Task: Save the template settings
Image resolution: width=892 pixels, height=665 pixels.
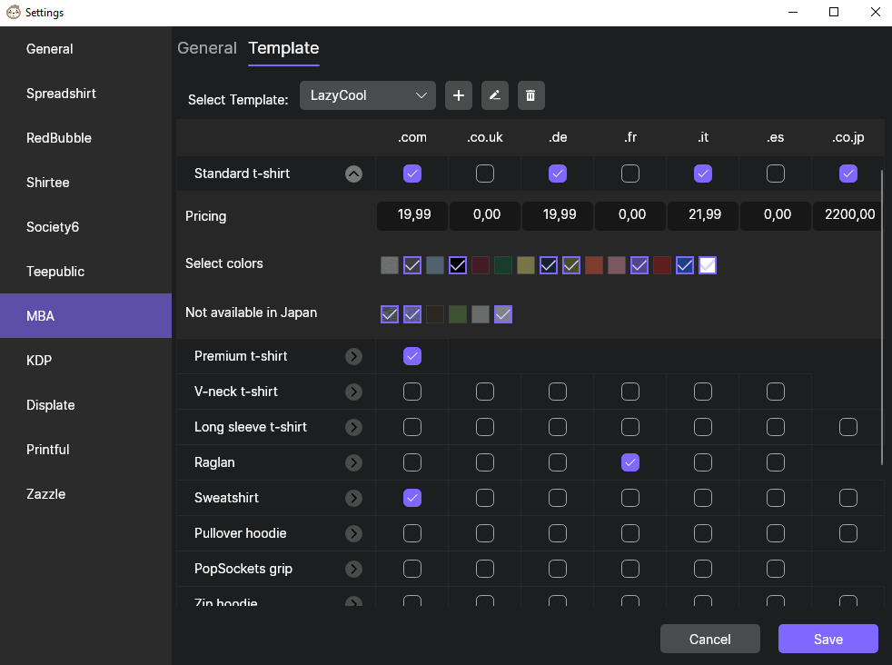Action: [x=828, y=639]
